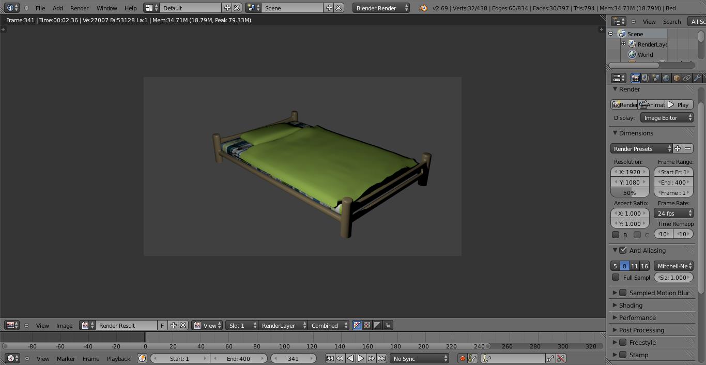Open the No Sync dropdown

coord(419,358)
